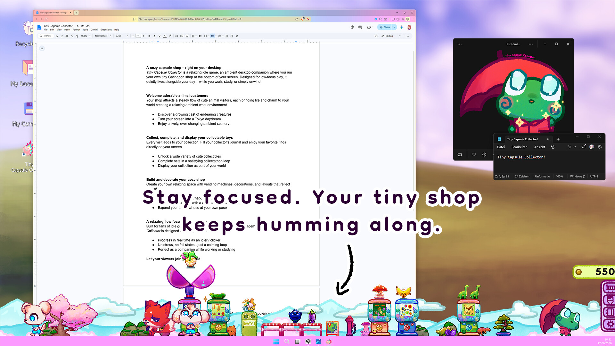This screenshot has height=346, width=615.
Task: Check the cloud document status
Action: coord(88,26)
